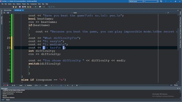This screenshot has height=102, width=182.
Task: Click the editor search magnifier icon
Action: point(168,12)
